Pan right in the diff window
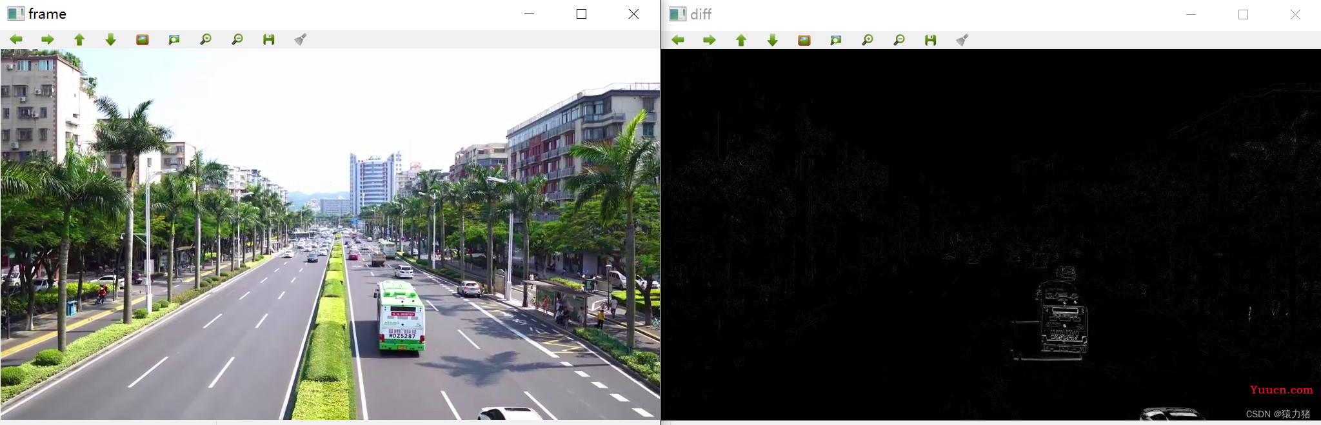This screenshot has height=425, width=1321. [710, 40]
